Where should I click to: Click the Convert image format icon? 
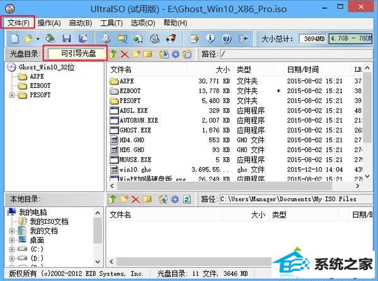coord(122,38)
